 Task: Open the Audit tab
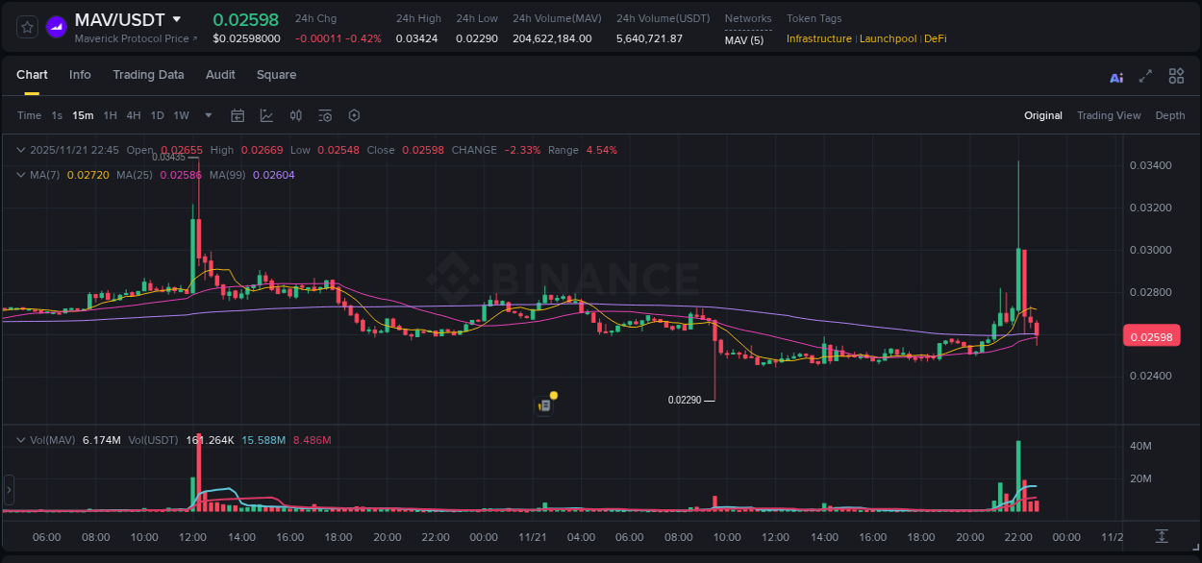[220, 75]
